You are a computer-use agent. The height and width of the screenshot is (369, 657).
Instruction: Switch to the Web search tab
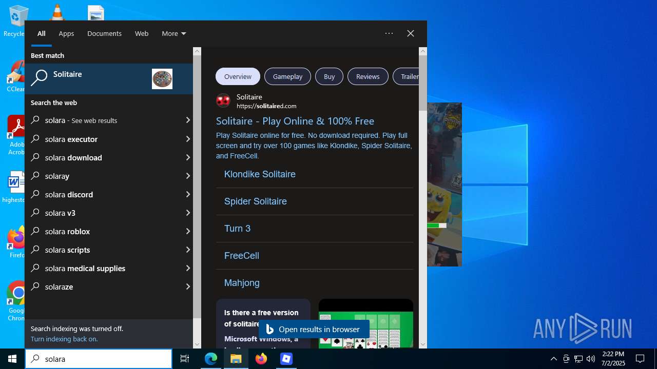coord(142,33)
